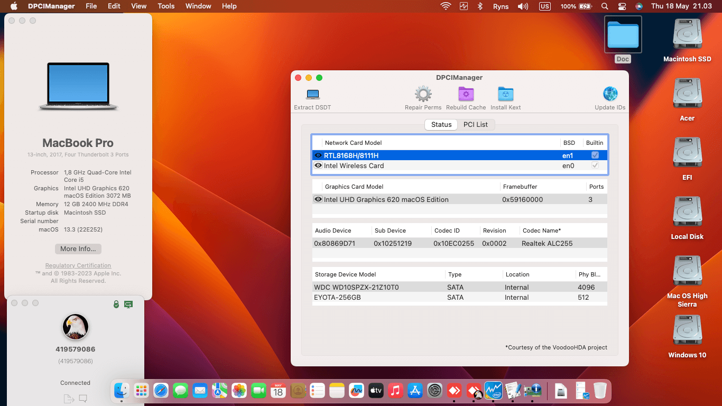Open the Tools menu

click(x=166, y=6)
